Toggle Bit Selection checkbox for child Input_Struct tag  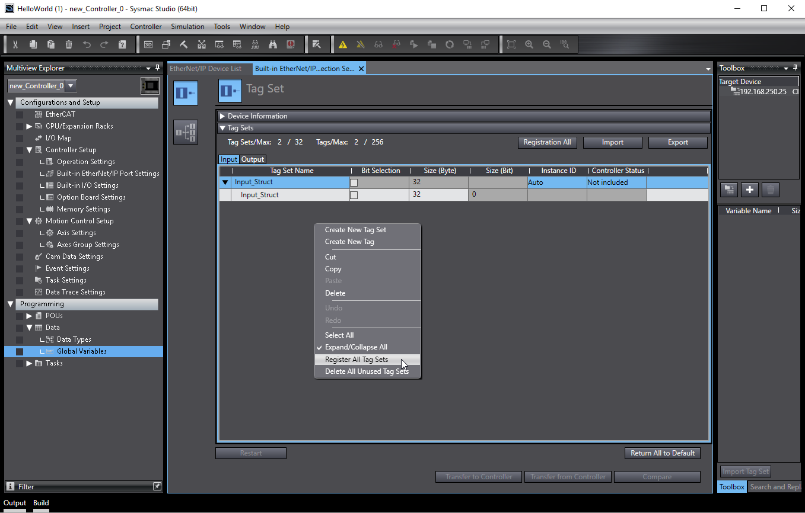[x=354, y=195]
